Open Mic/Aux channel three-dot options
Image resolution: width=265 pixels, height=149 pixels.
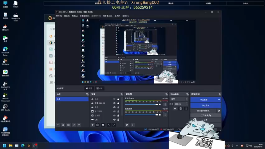[x=165, y=104]
